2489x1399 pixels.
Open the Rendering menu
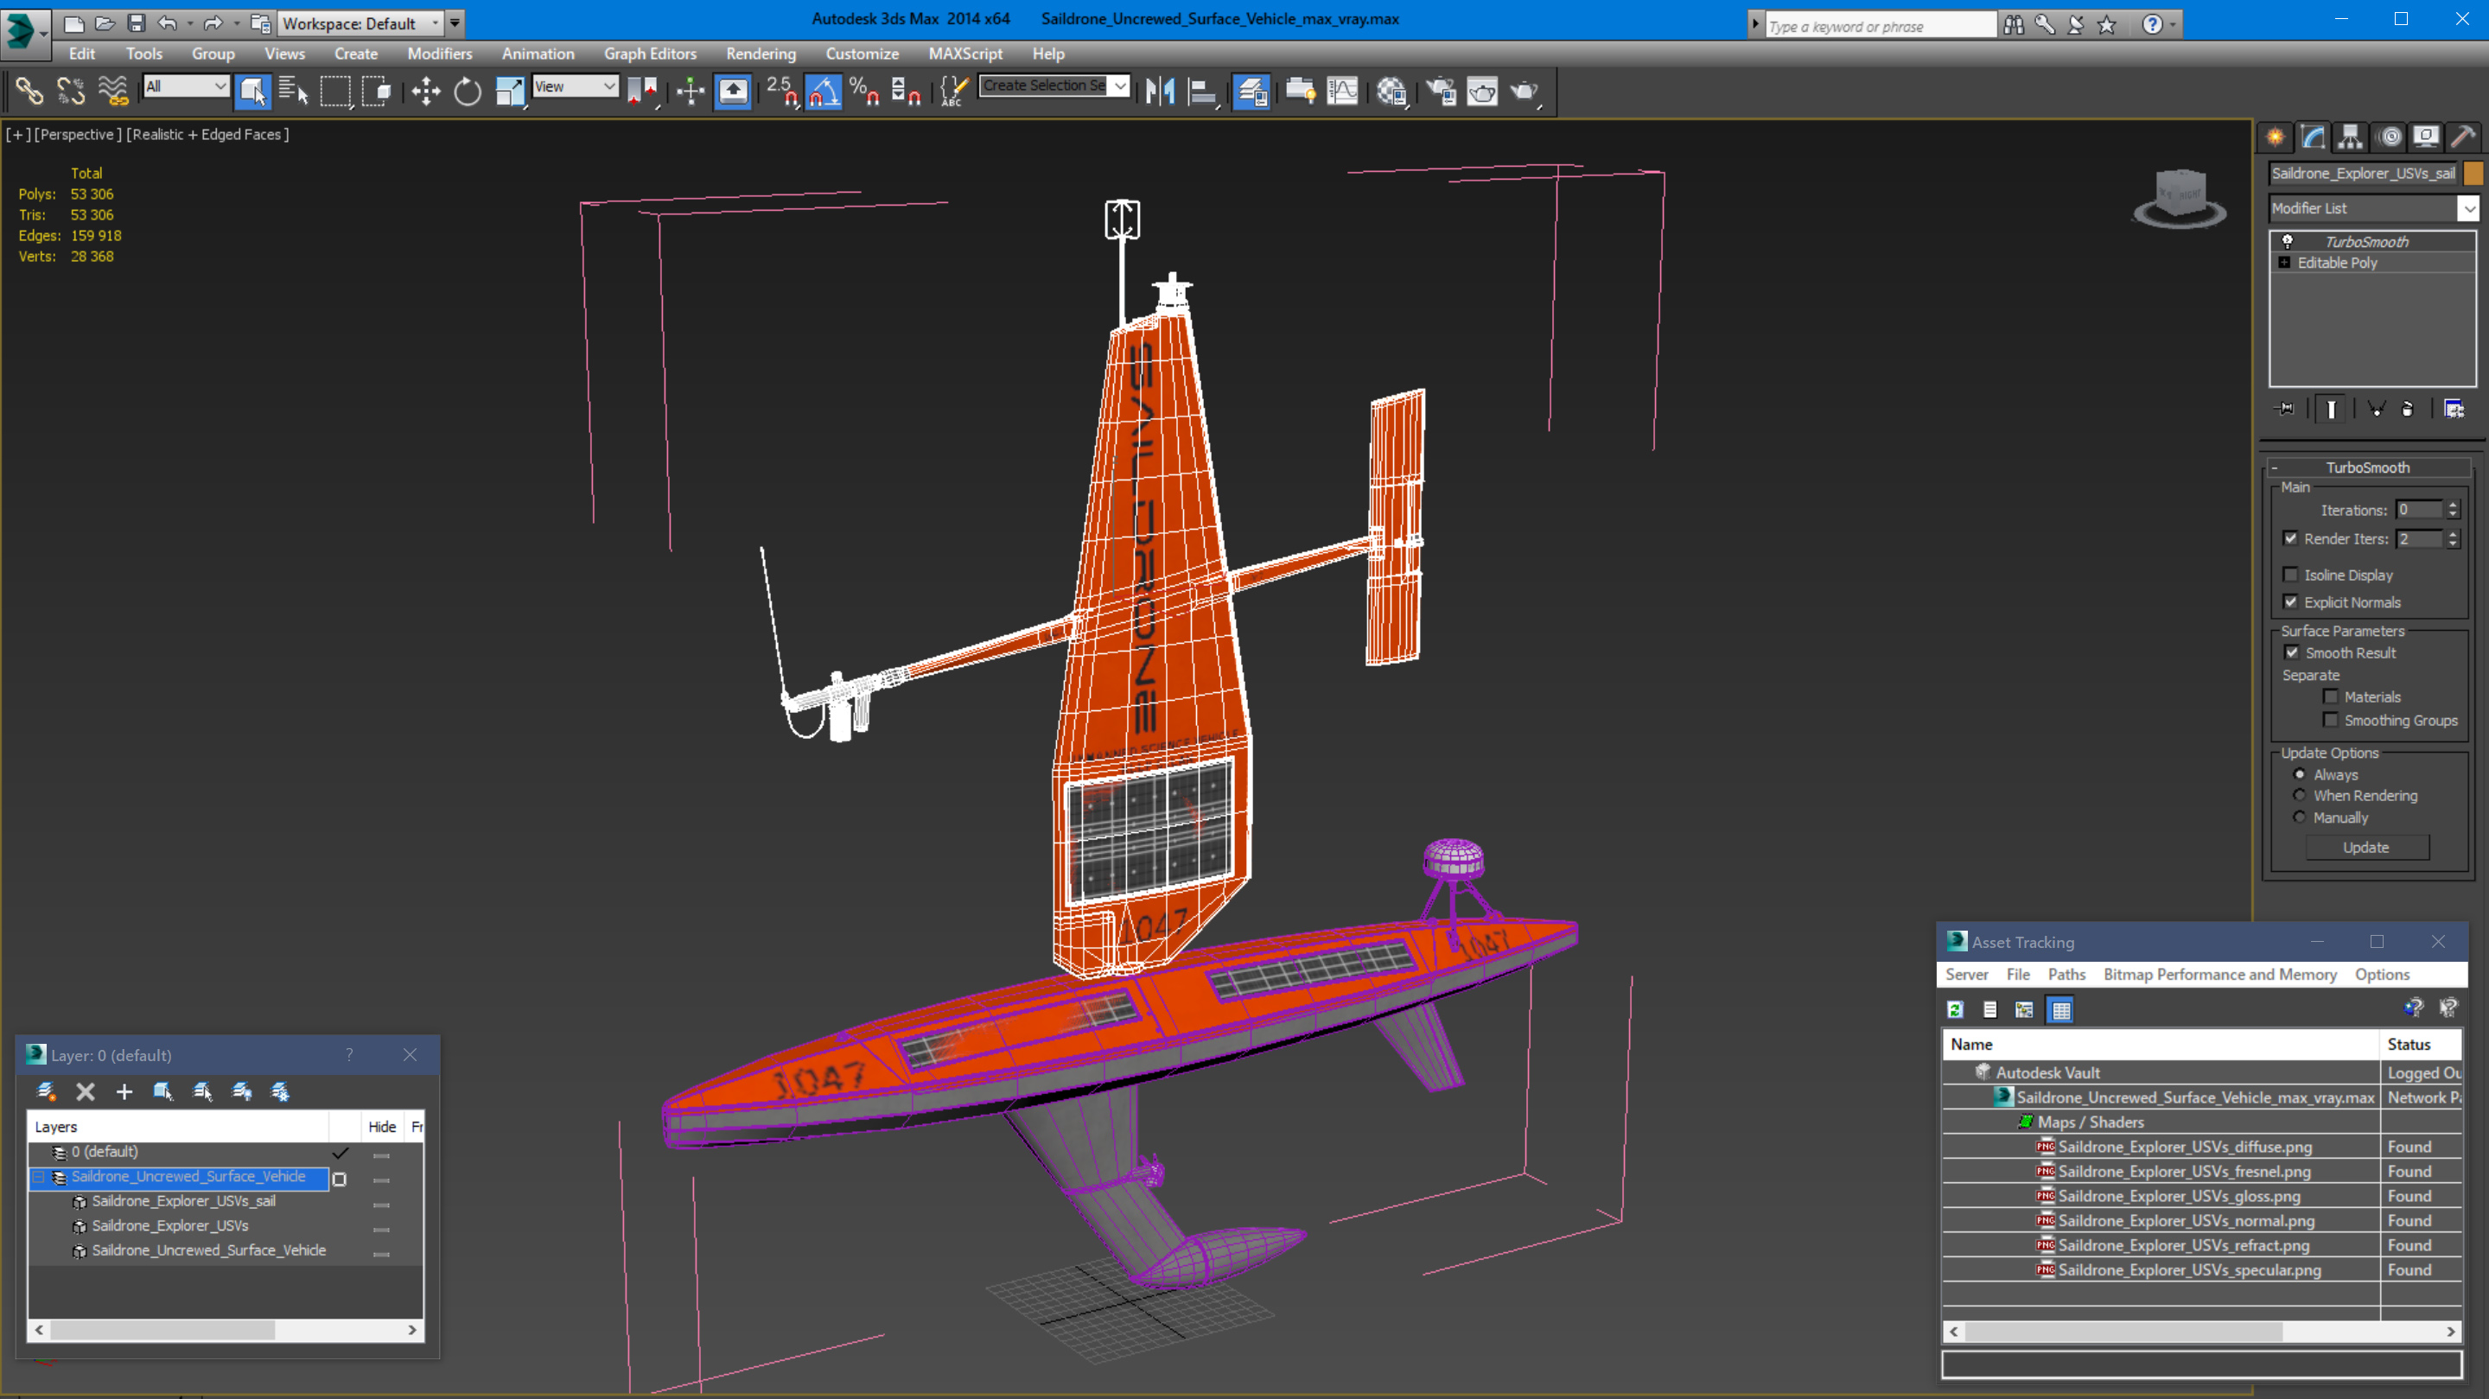(761, 54)
